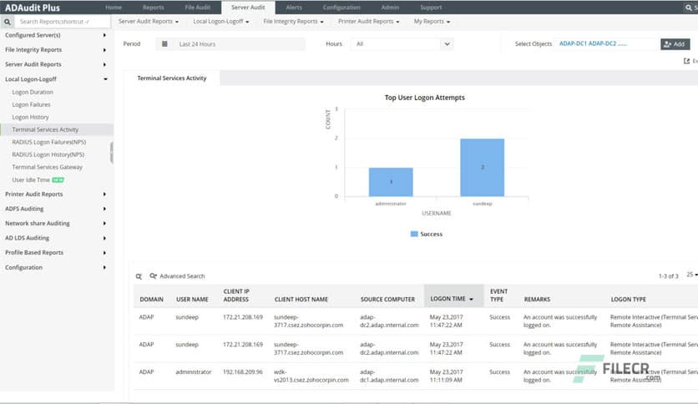Open the My Reports dropdown

432,22
